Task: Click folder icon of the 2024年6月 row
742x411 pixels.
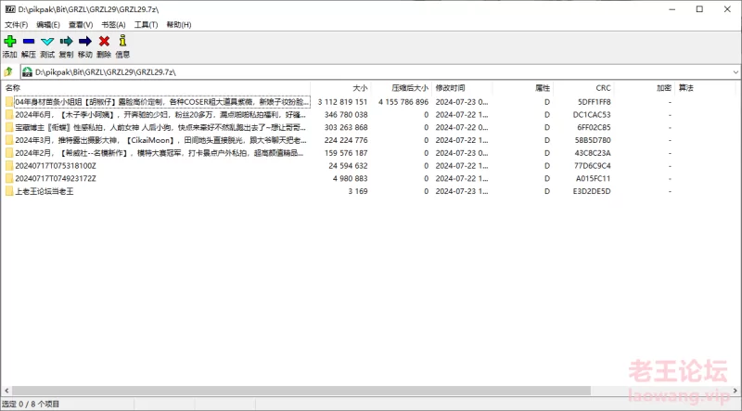Action: click(x=9, y=115)
